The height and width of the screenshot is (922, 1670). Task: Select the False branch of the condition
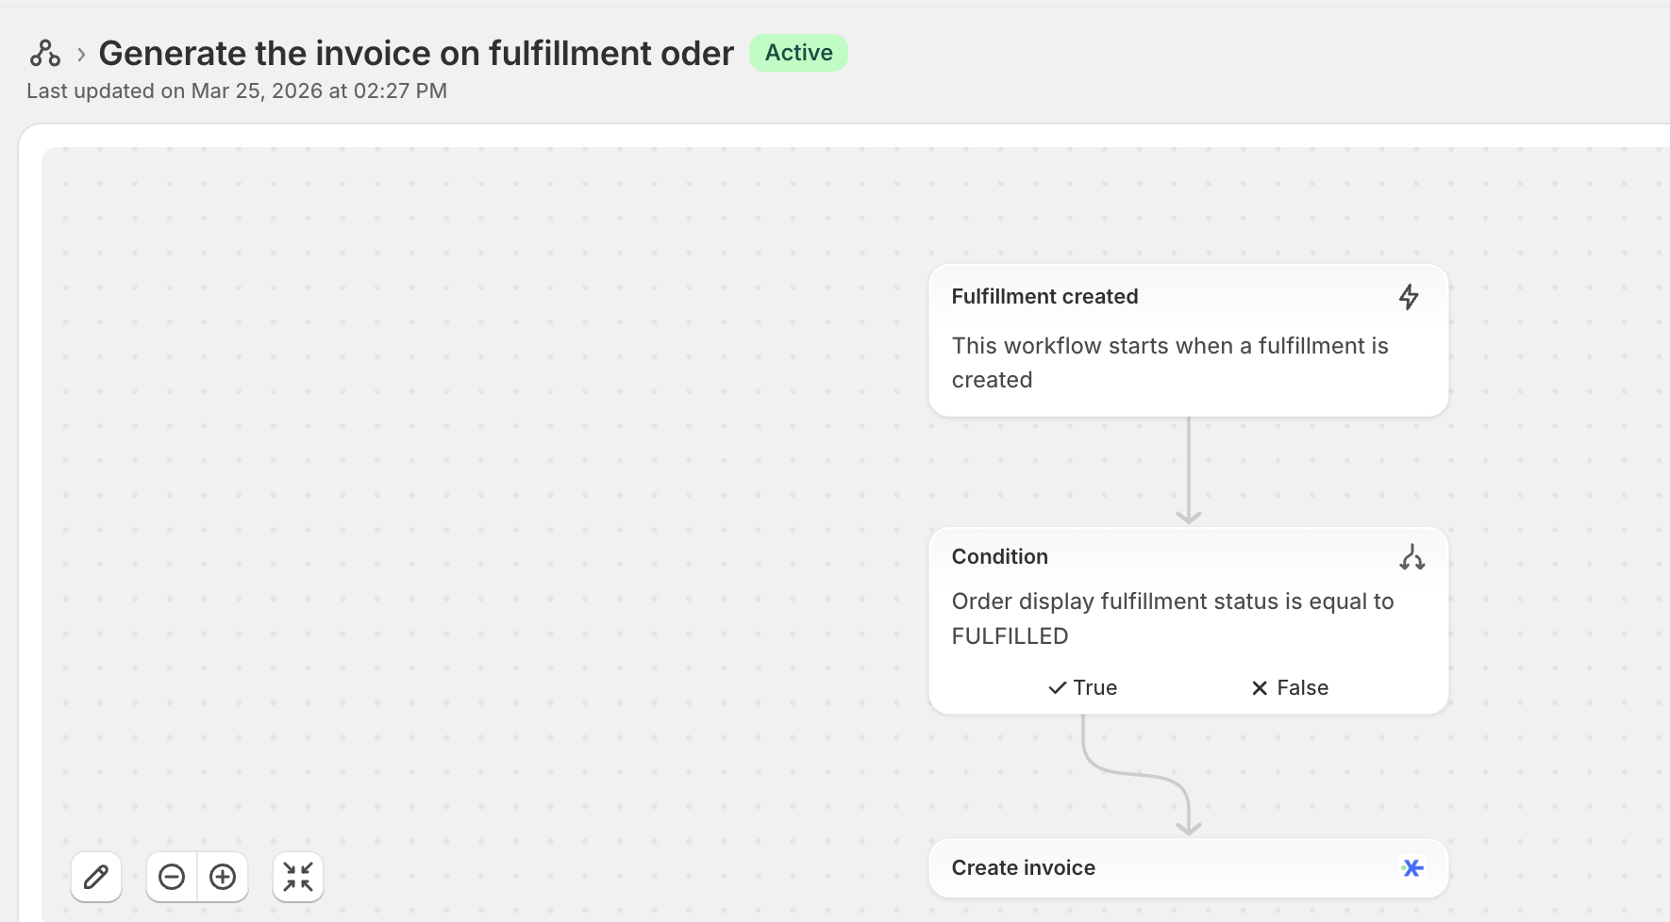[x=1290, y=688]
